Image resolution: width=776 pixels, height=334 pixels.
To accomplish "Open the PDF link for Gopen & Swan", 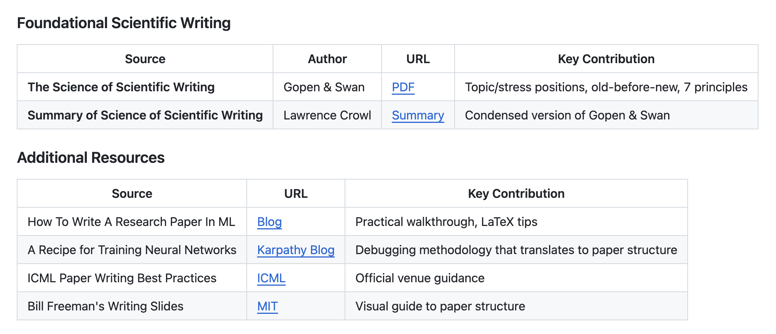I will pos(403,87).
